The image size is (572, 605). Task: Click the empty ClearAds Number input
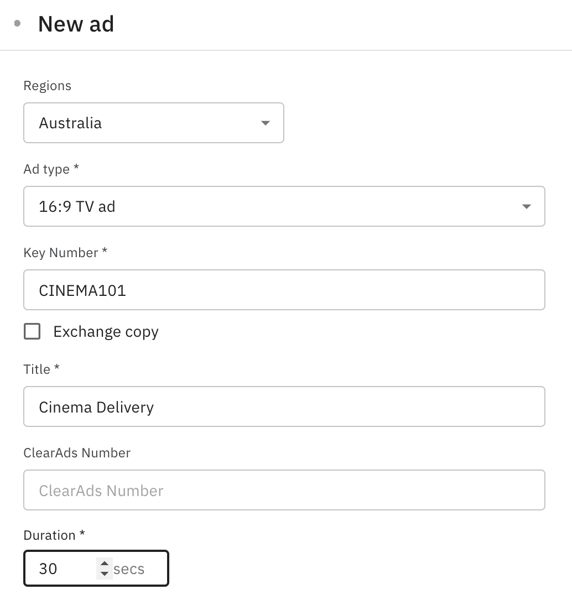pos(284,491)
